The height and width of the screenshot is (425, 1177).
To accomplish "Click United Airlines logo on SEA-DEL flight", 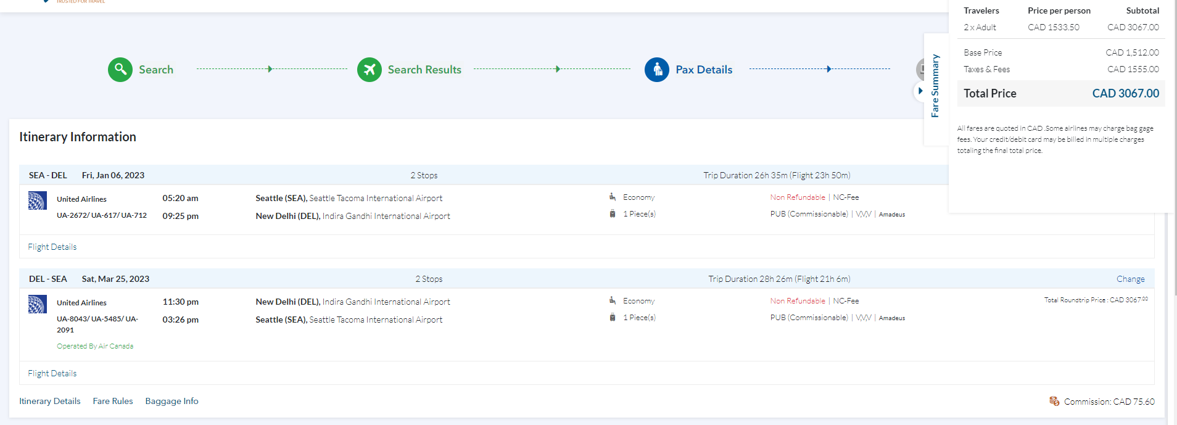I will pos(38,200).
